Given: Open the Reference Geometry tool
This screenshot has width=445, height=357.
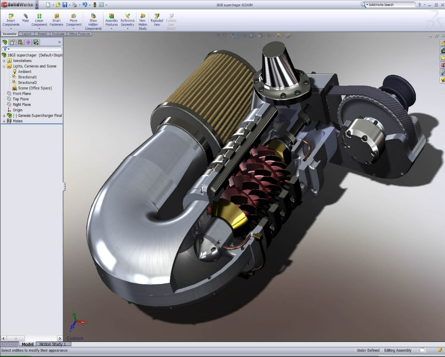Looking at the screenshot, I should pyautogui.click(x=127, y=20).
